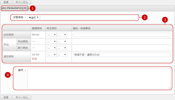Click the 退社時刻 reason field with 体調不良
Image resolution: width=175 pixels, height=100 pixels.
[122, 54]
